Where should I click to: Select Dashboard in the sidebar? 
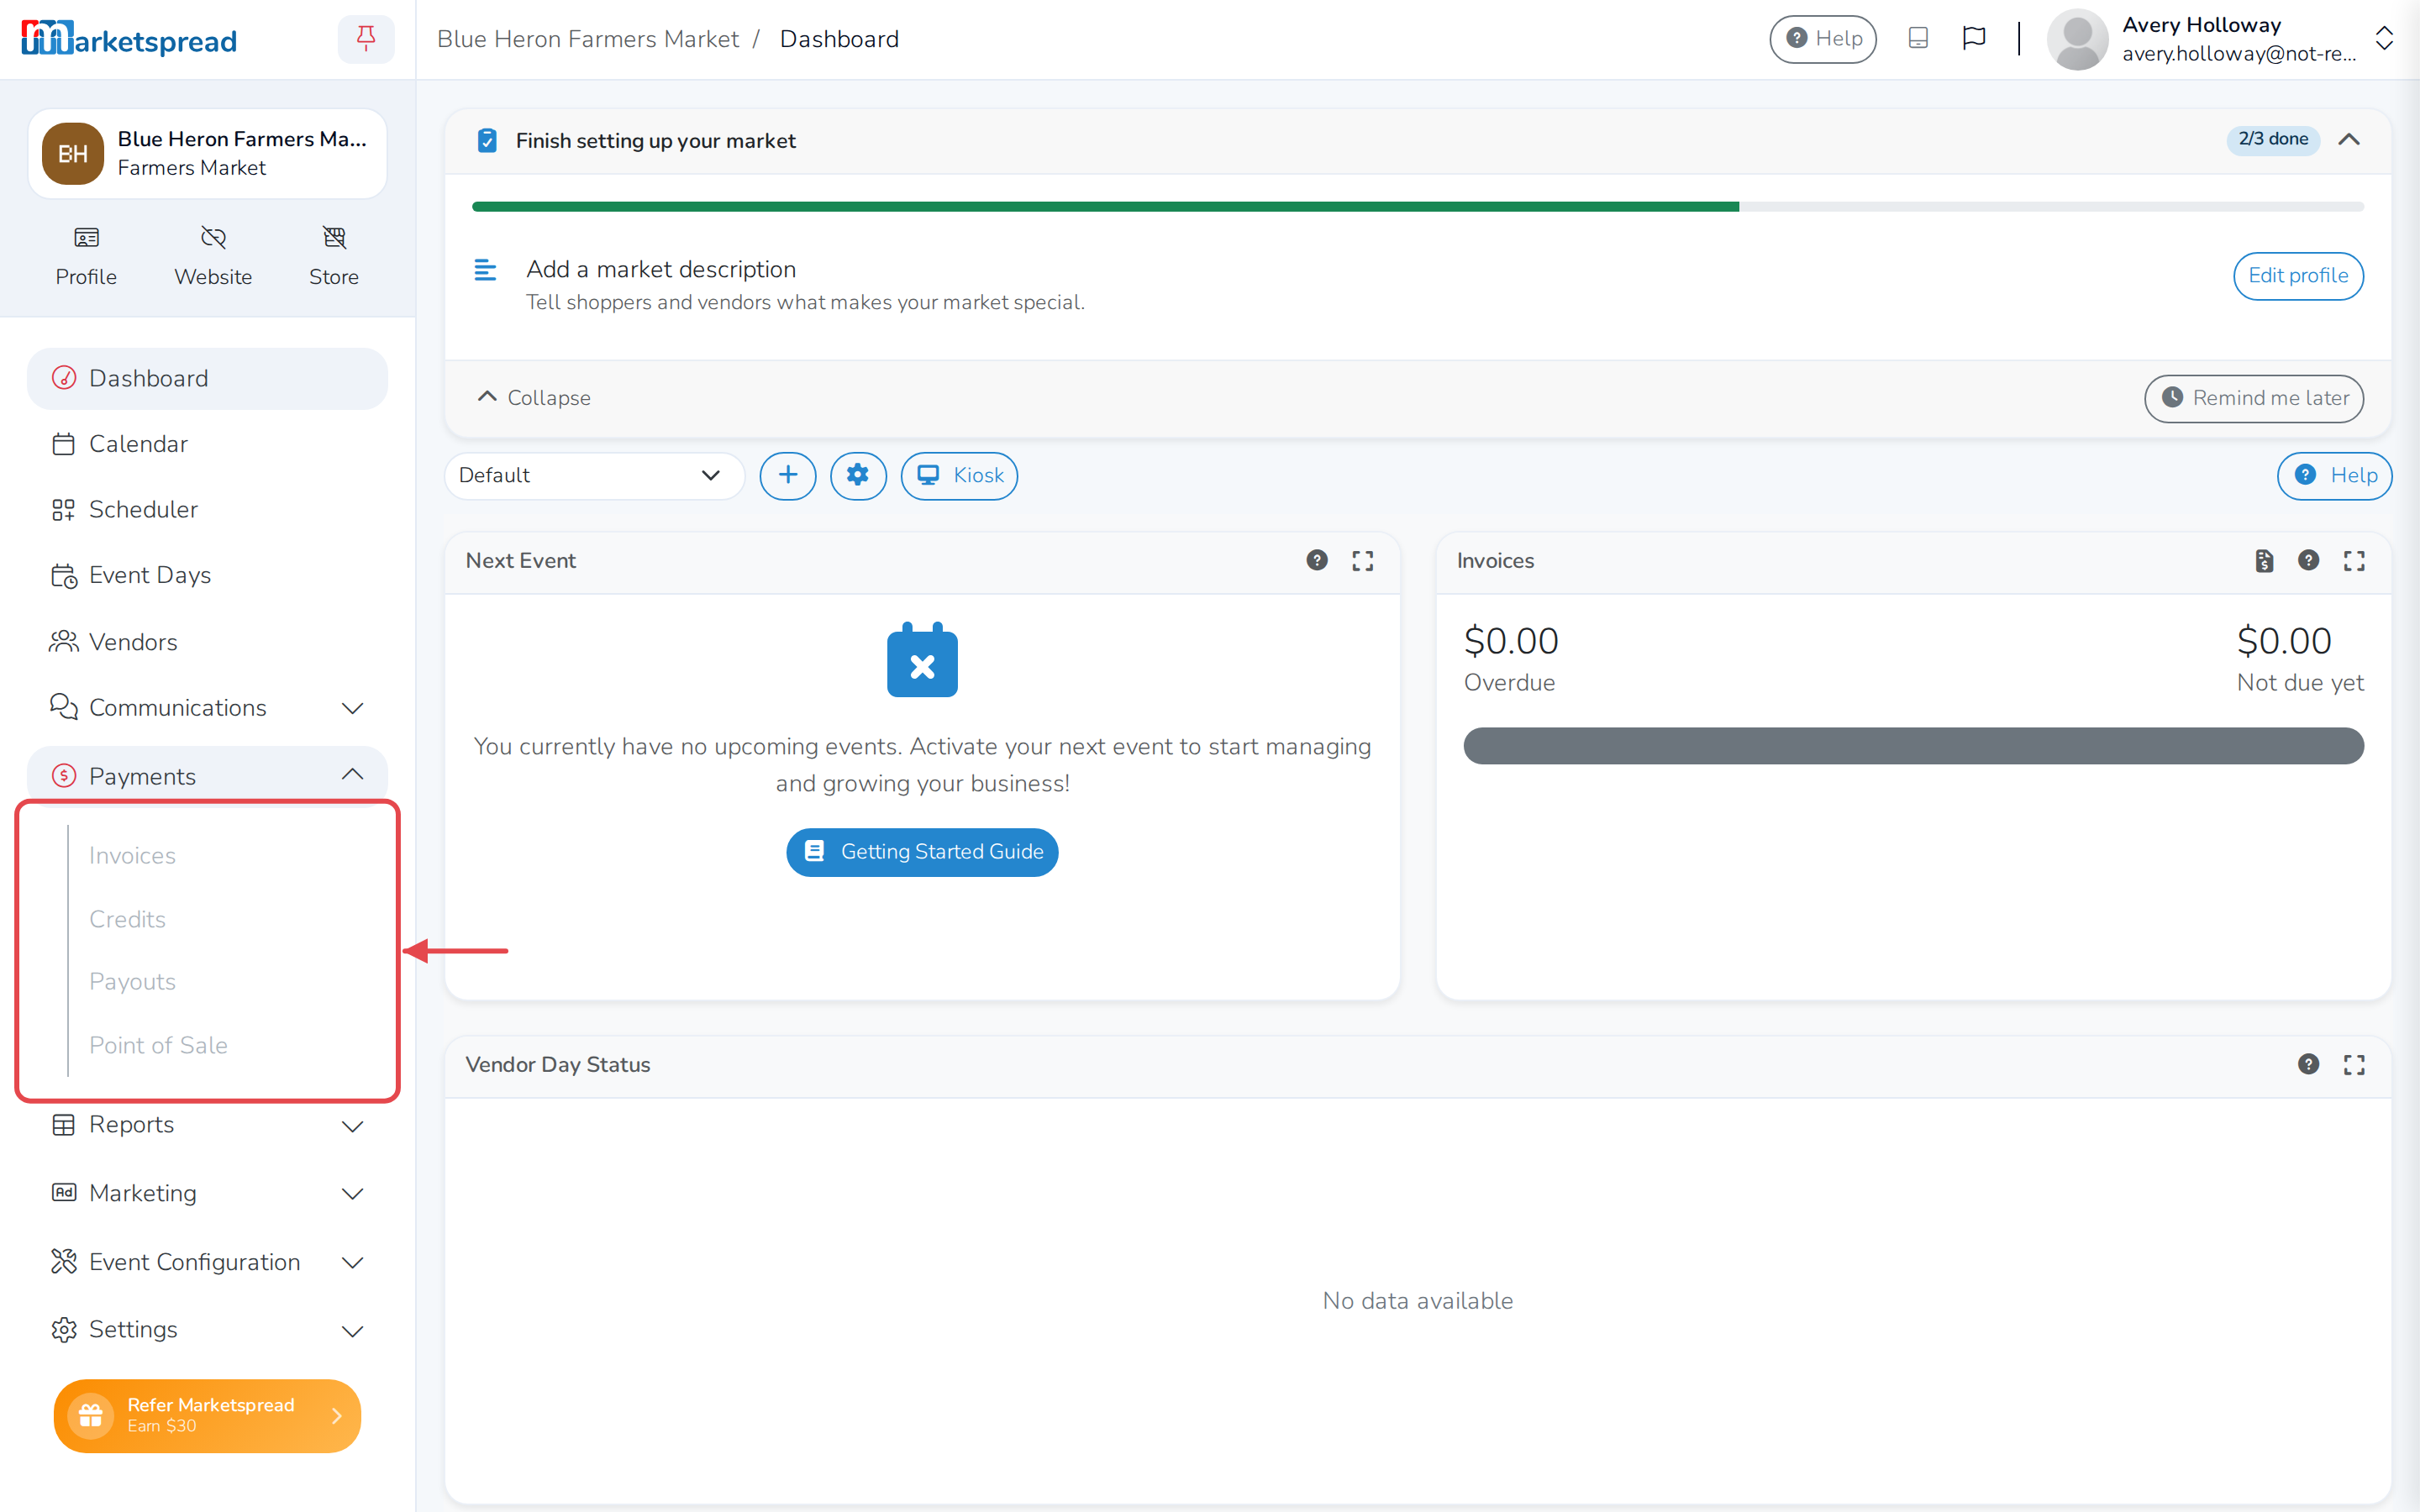point(207,379)
